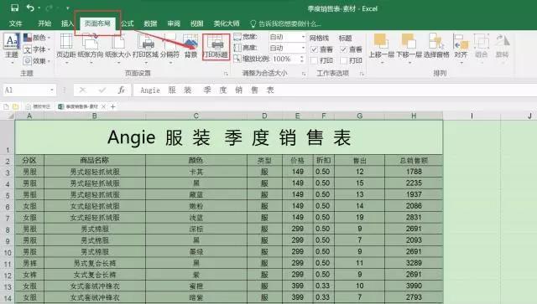
Task: Expand Page Setup (页面设置) dialog launcher
Action: point(226,74)
